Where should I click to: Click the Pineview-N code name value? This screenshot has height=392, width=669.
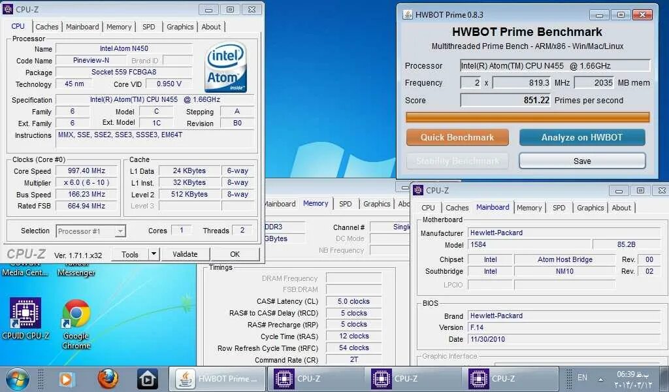click(91, 60)
